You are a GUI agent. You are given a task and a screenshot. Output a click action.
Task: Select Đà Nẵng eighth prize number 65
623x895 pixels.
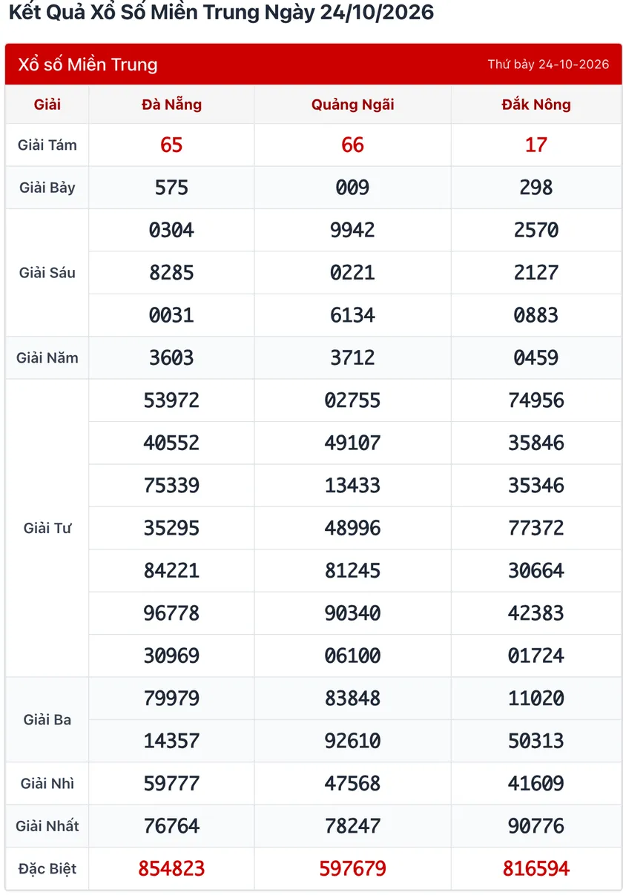(x=171, y=145)
